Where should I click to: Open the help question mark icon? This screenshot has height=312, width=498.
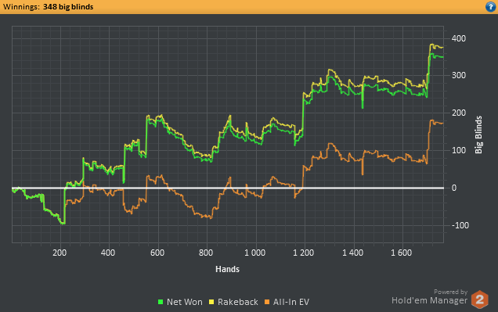tap(491, 7)
